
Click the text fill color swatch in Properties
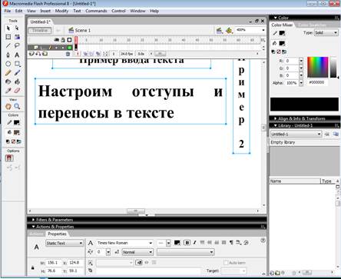point(177,243)
